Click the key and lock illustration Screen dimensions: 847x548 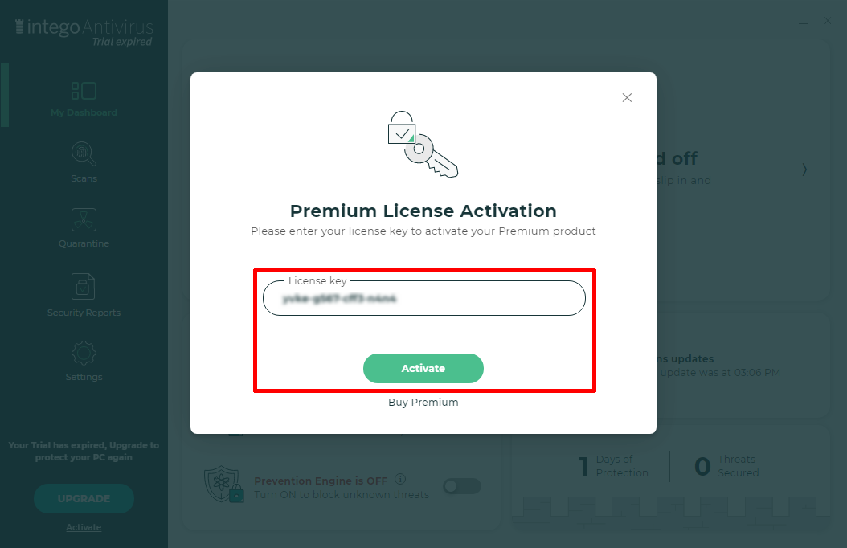(x=423, y=145)
